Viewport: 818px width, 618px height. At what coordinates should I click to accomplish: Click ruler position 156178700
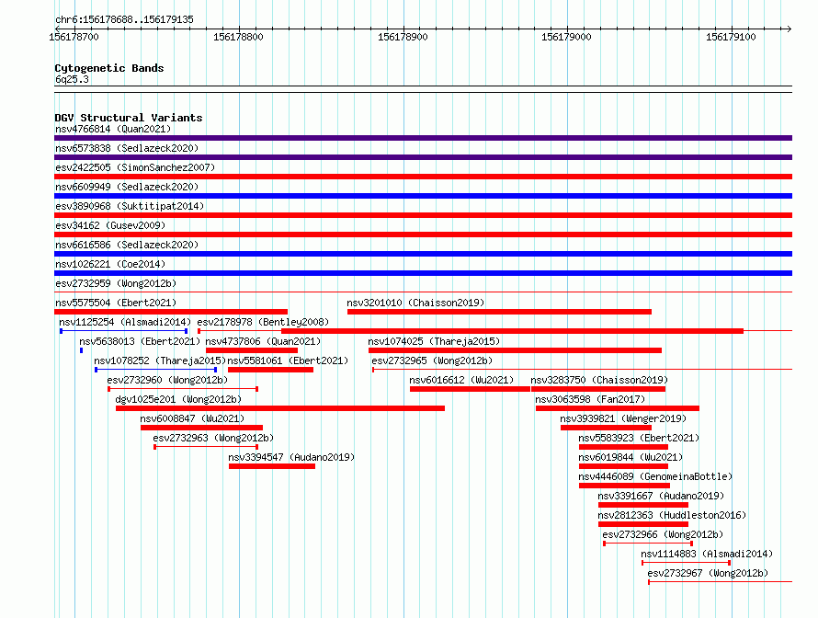(x=74, y=37)
